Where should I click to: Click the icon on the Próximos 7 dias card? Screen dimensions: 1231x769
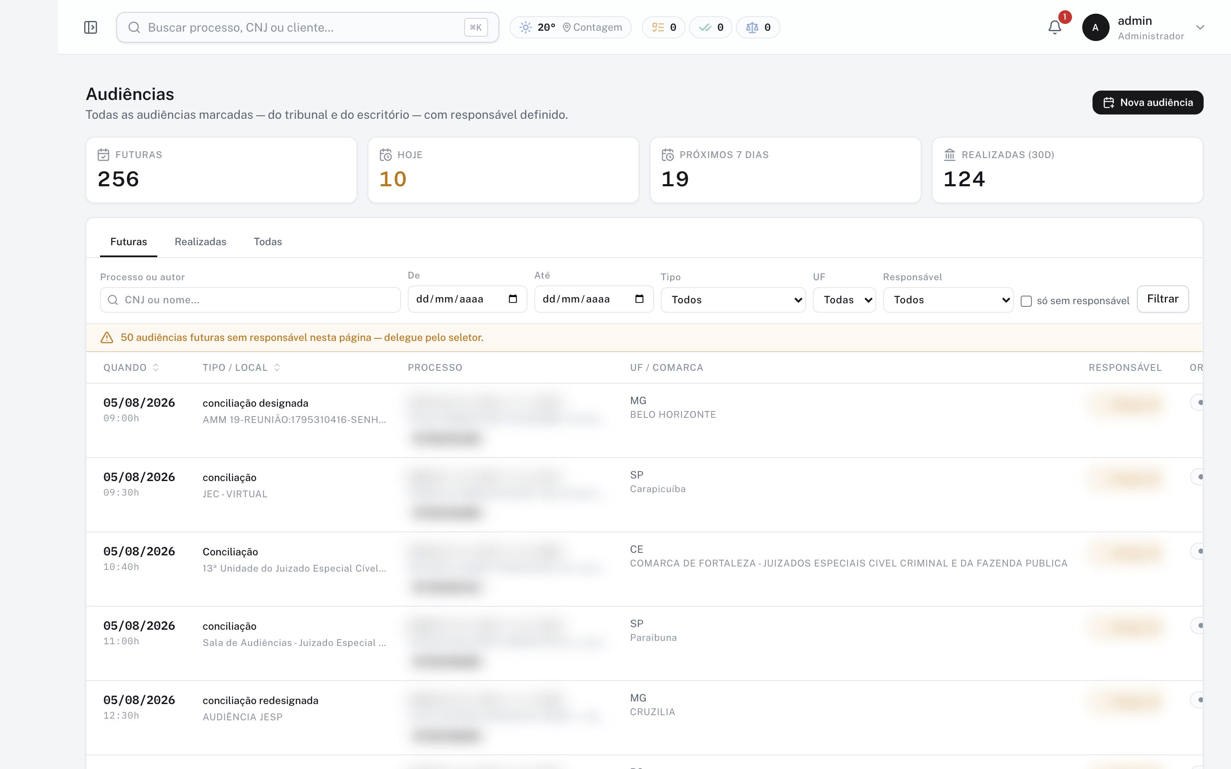667,155
